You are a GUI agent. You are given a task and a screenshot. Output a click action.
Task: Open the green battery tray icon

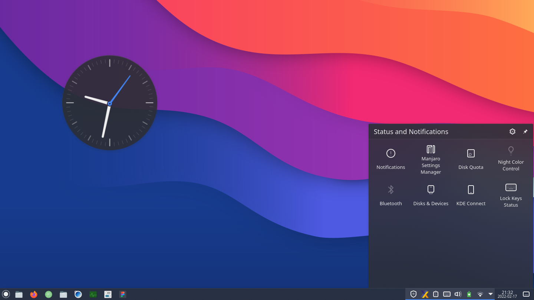[x=469, y=294]
